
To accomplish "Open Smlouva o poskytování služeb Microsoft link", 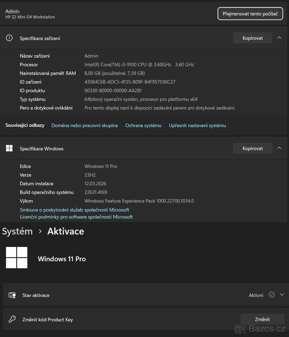I will pyautogui.click(x=74, y=210).
